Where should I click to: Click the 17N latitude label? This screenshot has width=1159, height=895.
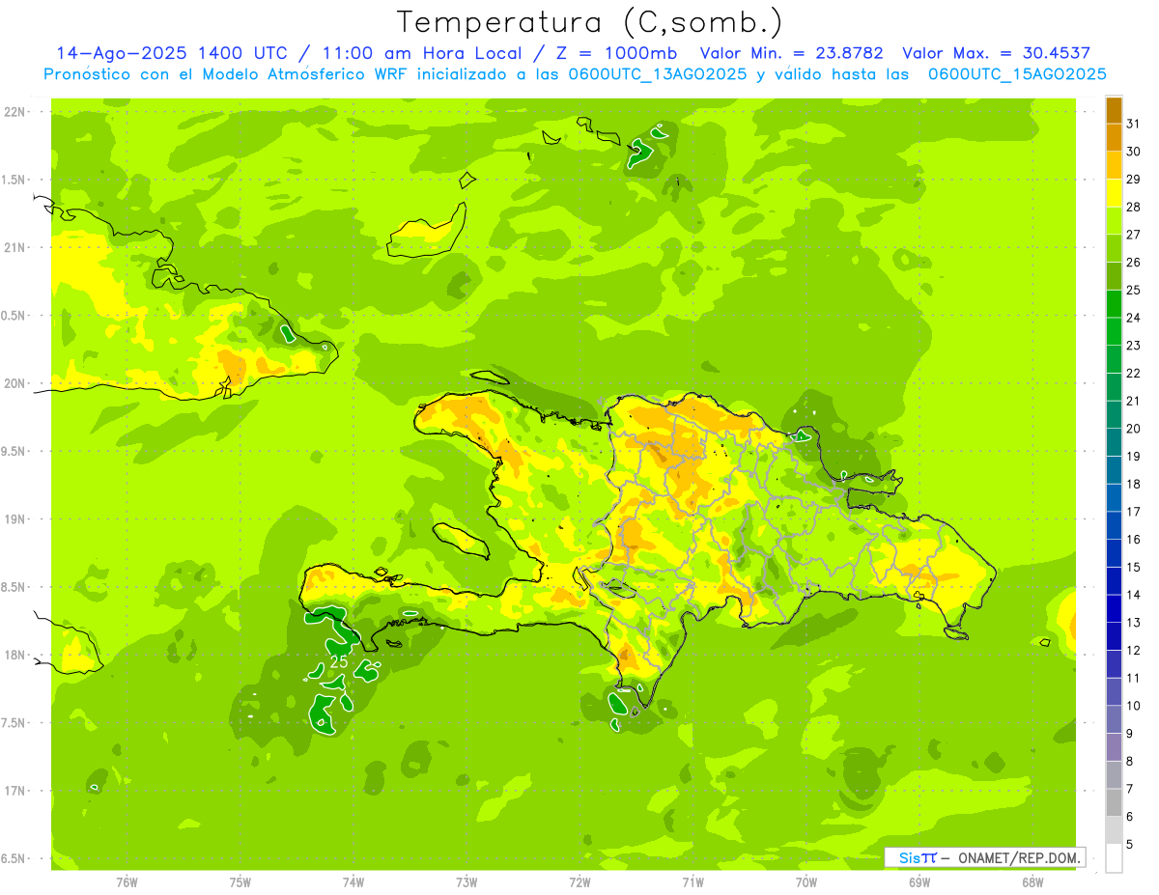point(15,791)
